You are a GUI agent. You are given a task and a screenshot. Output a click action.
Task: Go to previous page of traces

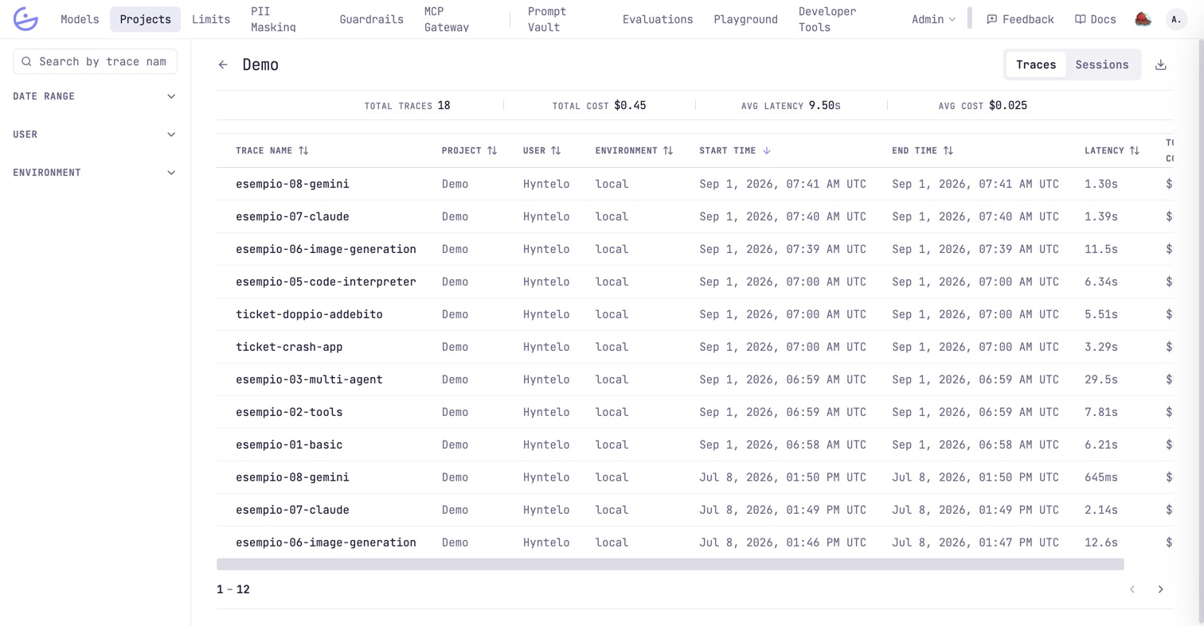[1132, 589]
